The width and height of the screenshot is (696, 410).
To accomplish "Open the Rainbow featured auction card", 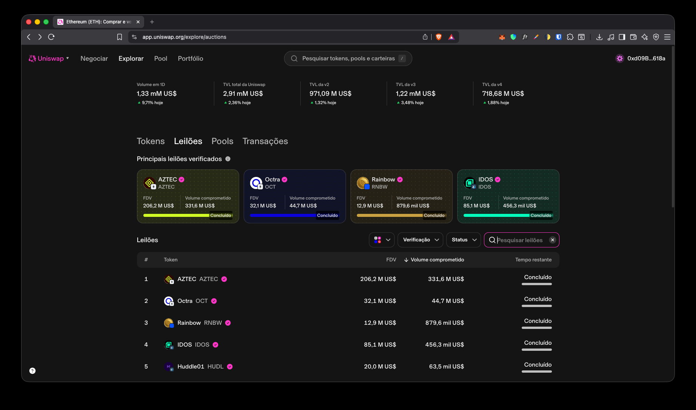I will tap(401, 196).
